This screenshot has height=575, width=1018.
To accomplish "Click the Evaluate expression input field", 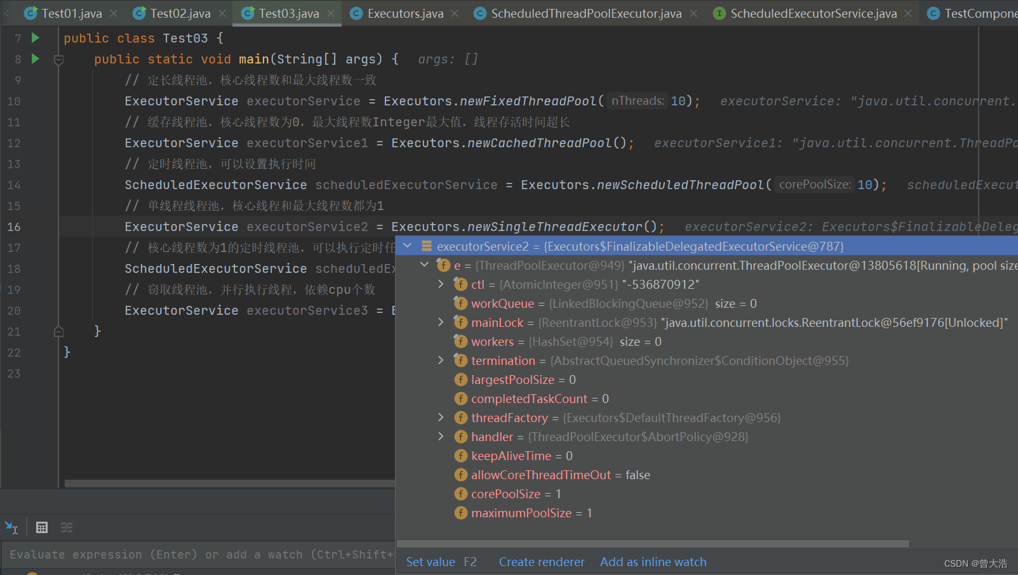I will click(x=198, y=555).
